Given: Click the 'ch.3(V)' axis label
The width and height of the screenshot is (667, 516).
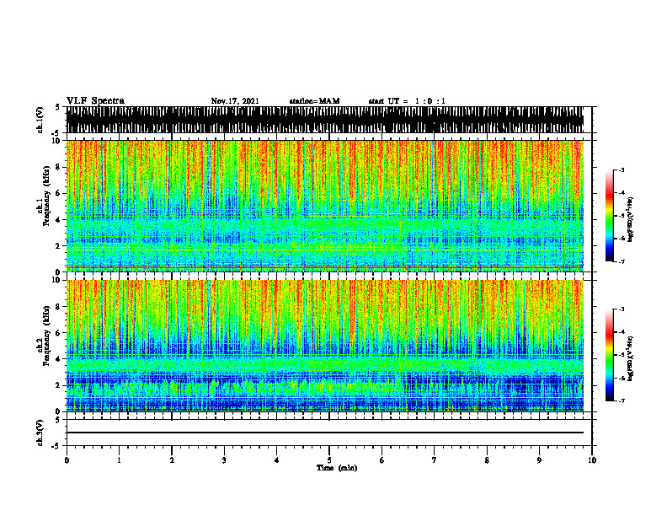Looking at the screenshot, I should coord(40,433).
